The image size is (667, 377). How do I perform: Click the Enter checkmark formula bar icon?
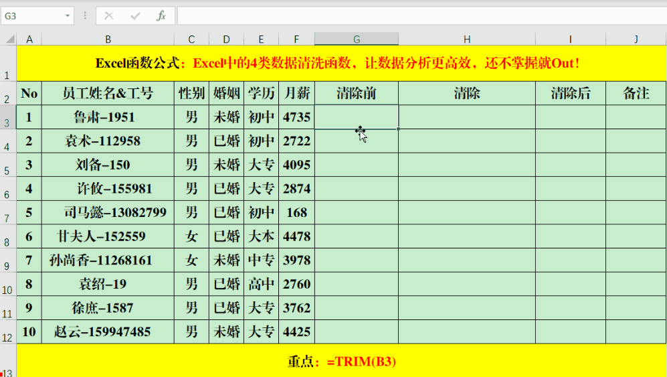click(135, 16)
